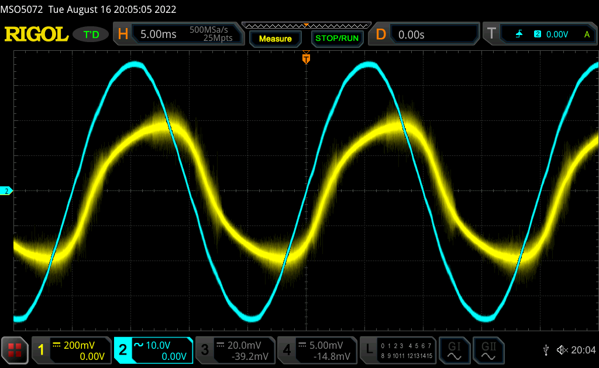The width and height of the screenshot is (599, 368).
Task: Enable channel 4 with 5.00mV scale
Action: [x=317, y=350]
